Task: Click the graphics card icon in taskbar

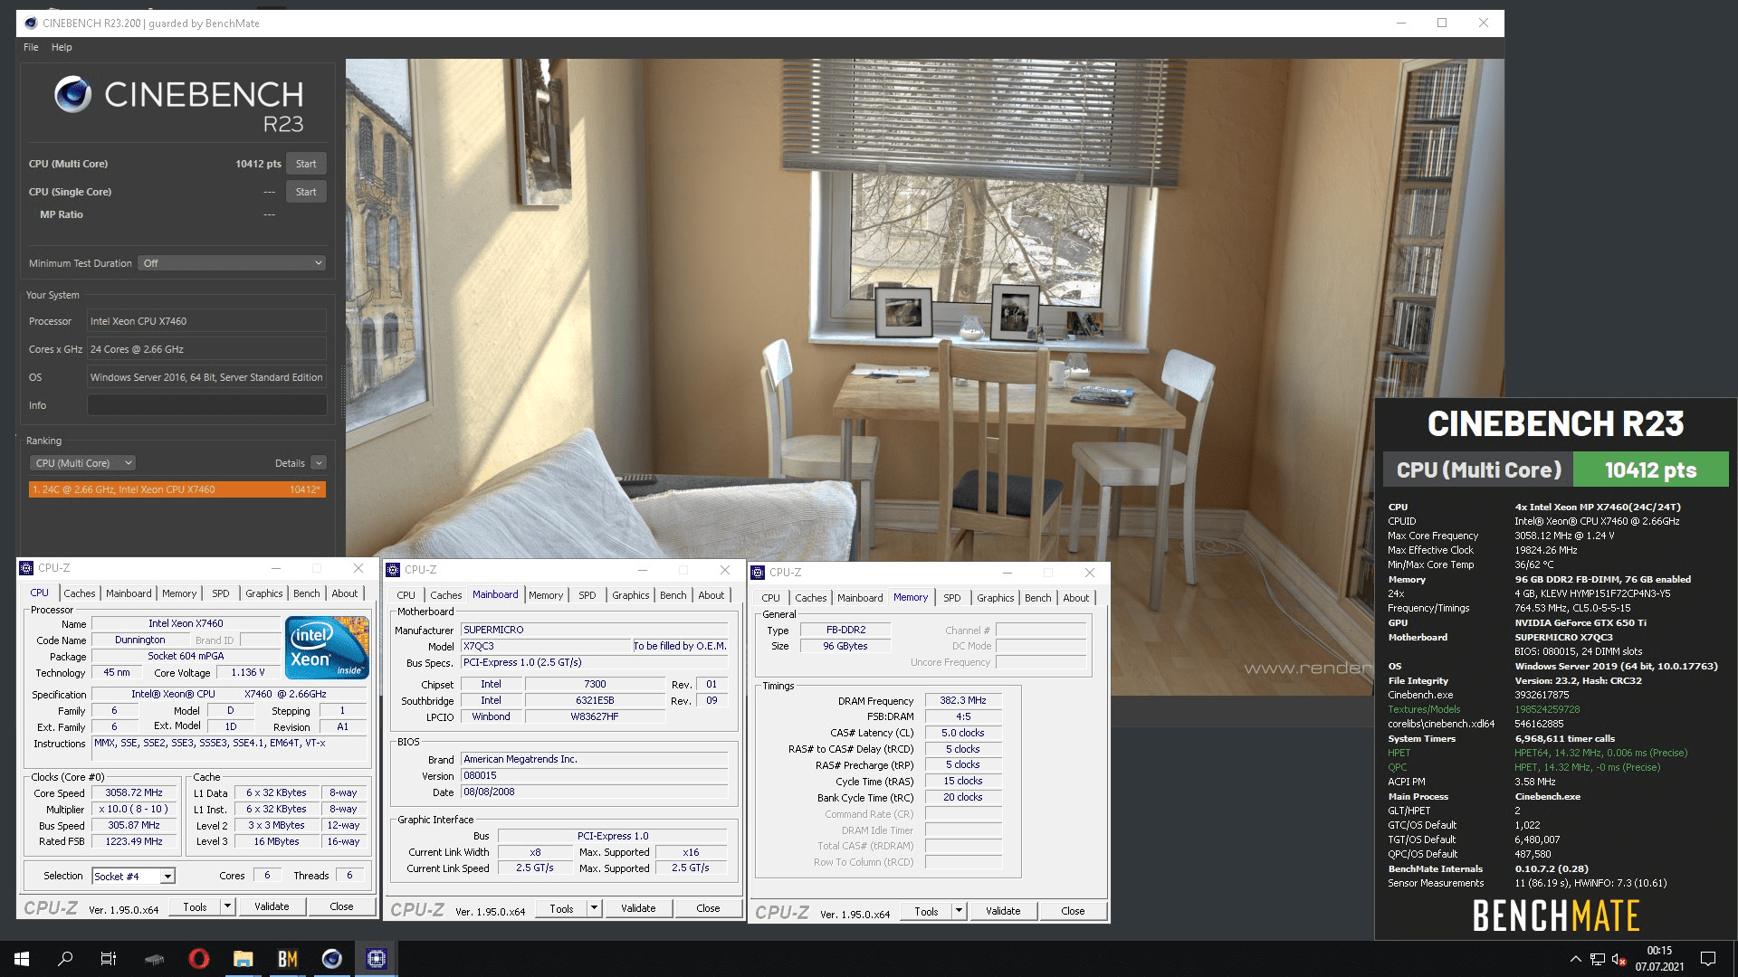Action: point(155,959)
